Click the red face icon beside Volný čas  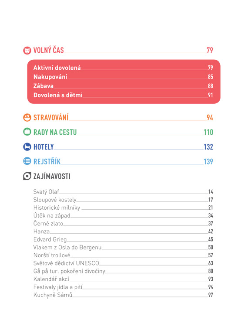tap(27, 51)
